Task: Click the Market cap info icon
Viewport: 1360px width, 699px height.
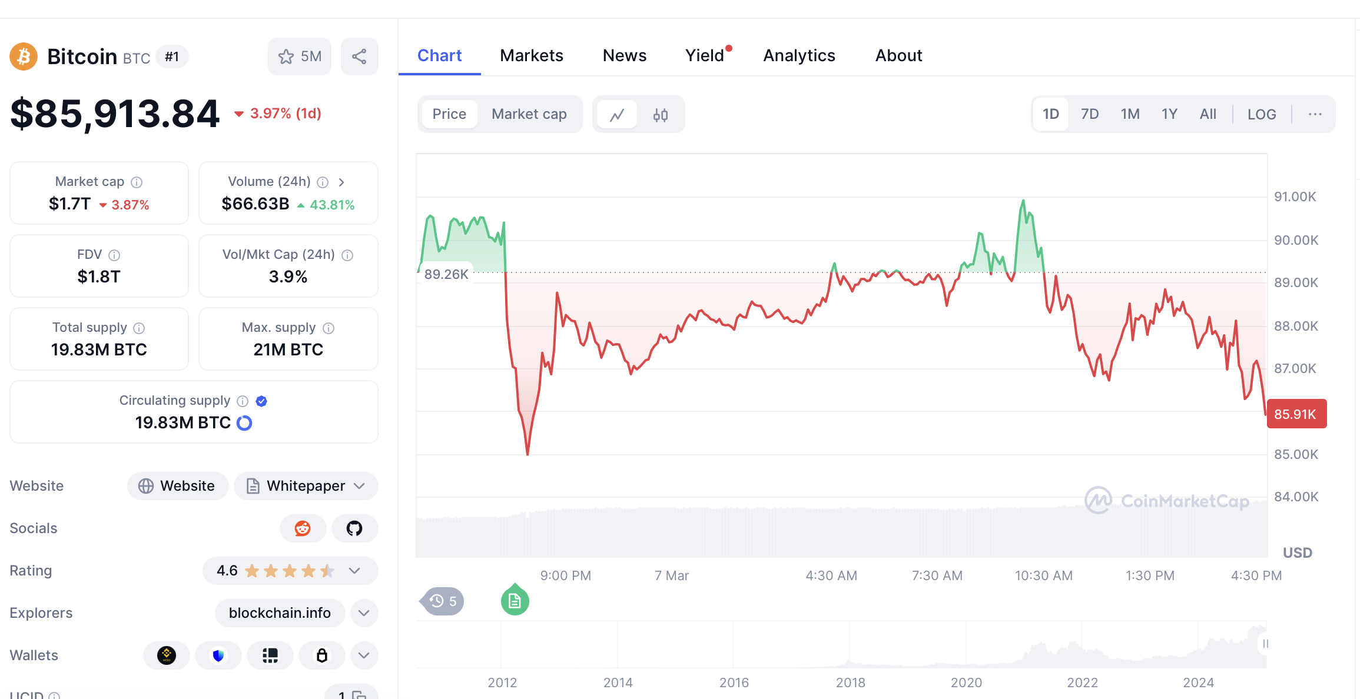Action: (137, 182)
